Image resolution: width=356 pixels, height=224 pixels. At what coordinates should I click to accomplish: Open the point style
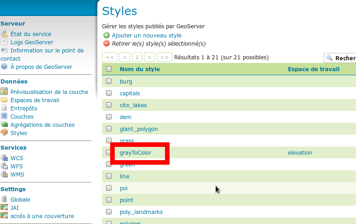pyautogui.click(x=127, y=200)
